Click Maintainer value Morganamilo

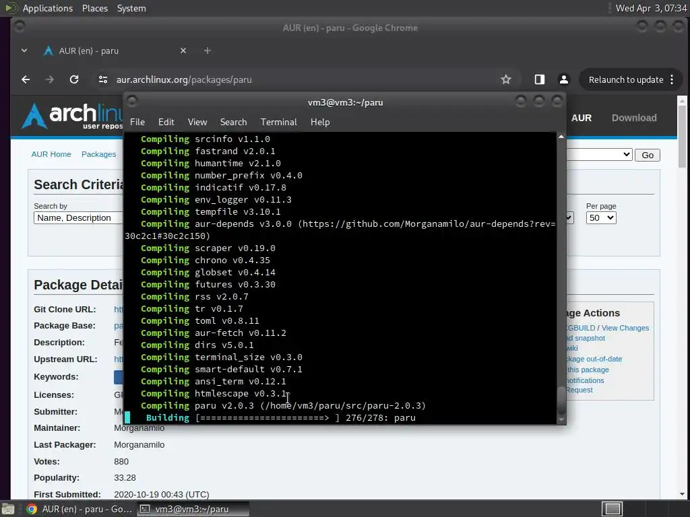pyautogui.click(x=139, y=428)
